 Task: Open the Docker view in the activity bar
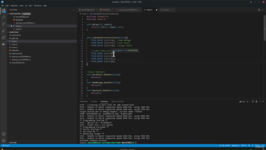pyautogui.click(x=4, y=44)
